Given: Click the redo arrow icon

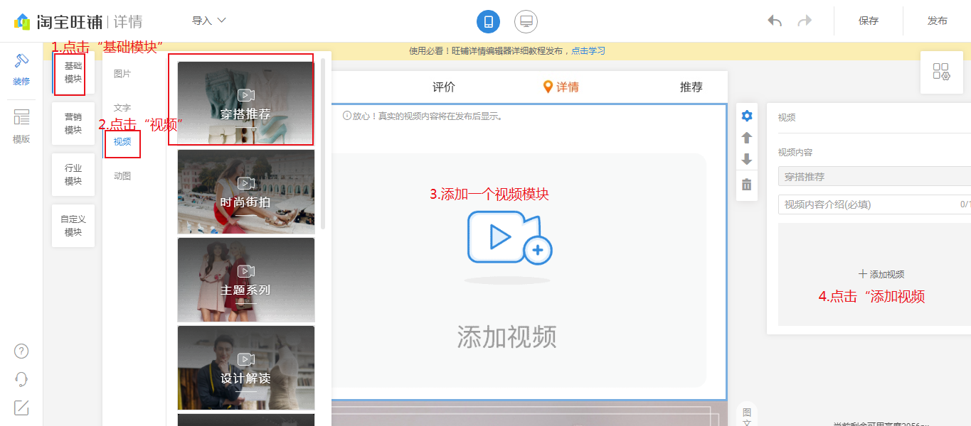Looking at the screenshot, I should [805, 21].
